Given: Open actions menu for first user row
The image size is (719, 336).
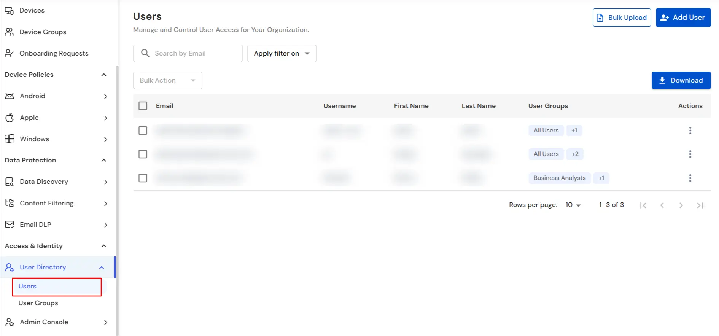Looking at the screenshot, I should coord(690,131).
